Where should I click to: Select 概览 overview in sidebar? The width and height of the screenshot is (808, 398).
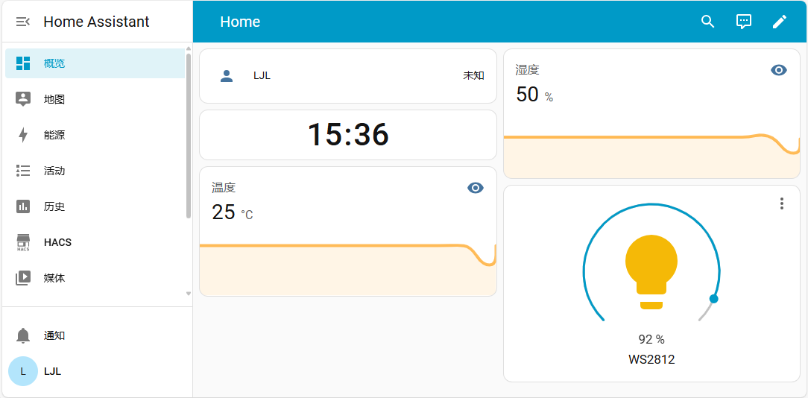pos(54,63)
